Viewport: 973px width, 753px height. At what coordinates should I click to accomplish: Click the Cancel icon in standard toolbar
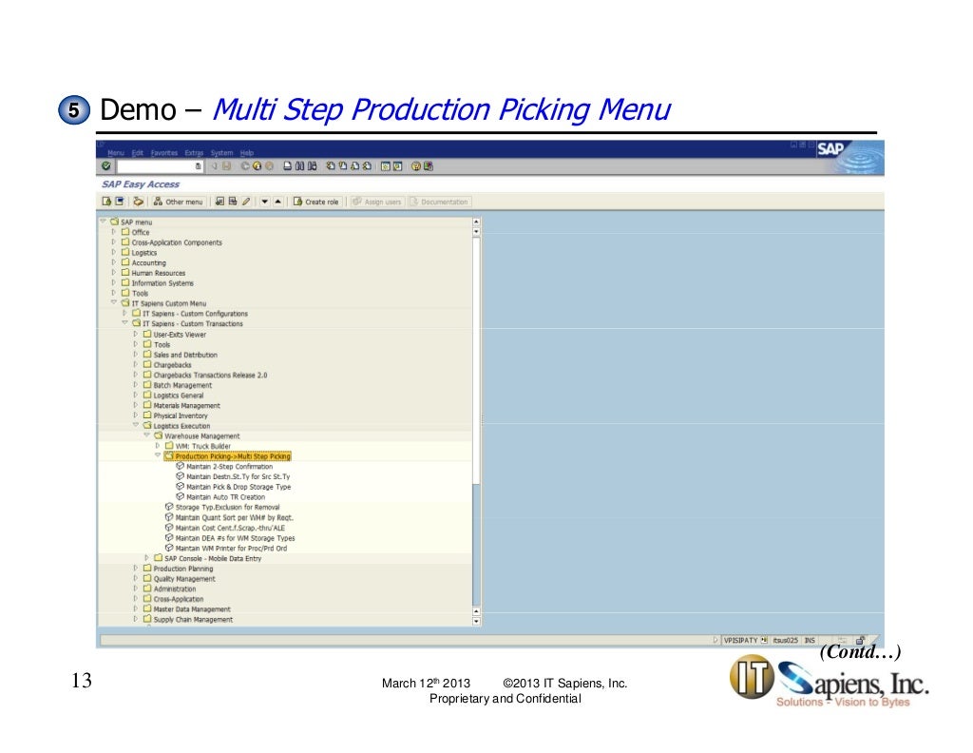click(x=269, y=166)
